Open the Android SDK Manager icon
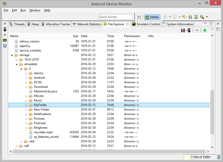This screenshot has height=162, width=223. click(190, 17)
